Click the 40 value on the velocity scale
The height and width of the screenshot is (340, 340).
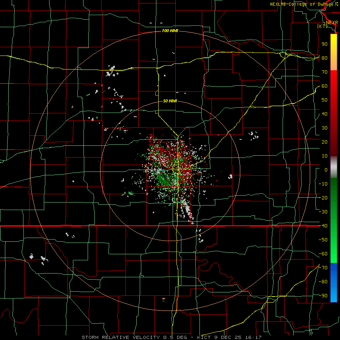click(325, 114)
